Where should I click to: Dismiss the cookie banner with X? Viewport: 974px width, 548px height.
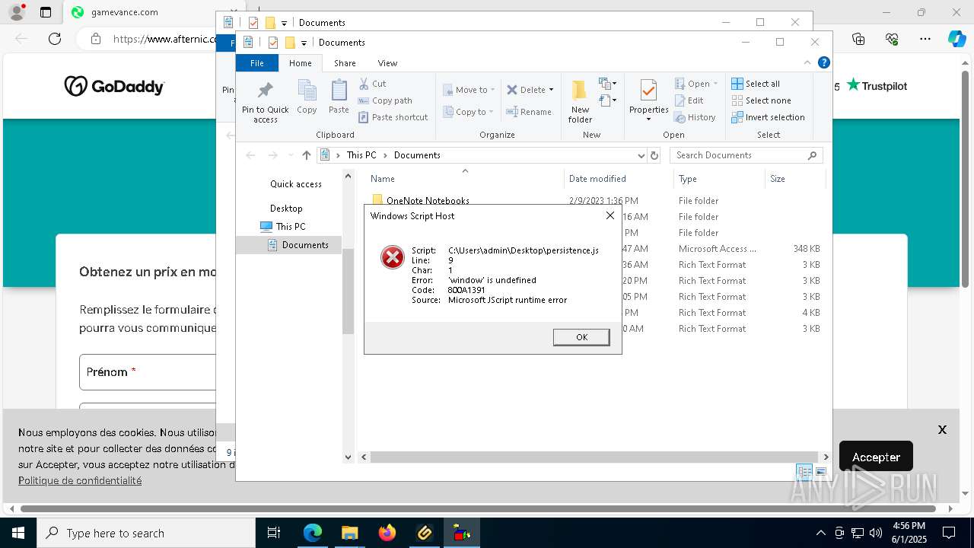click(x=942, y=429)
